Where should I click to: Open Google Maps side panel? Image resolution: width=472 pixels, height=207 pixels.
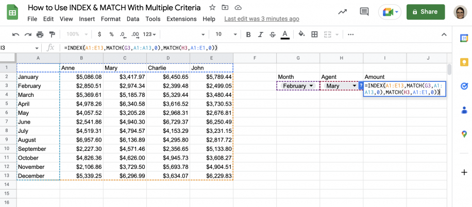(x=464, y=134)
